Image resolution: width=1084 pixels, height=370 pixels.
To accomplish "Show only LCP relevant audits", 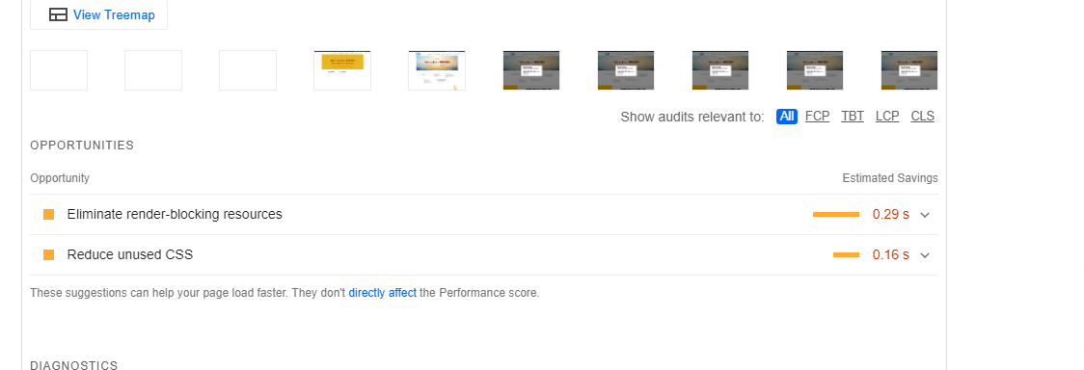I will click(887, 116).
